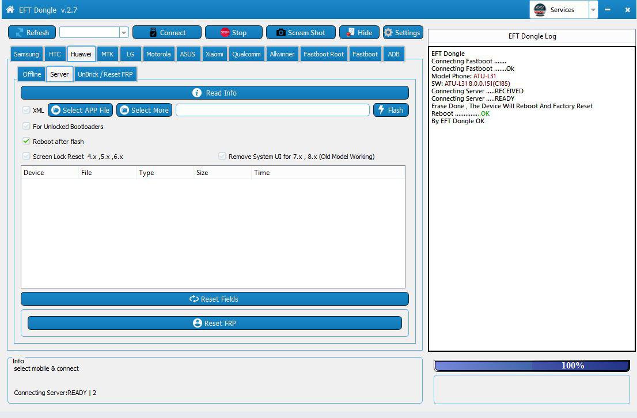Screen dimensions: 637x418
Task: Toggle the XML checkbox
Action: tap(26, 110)
